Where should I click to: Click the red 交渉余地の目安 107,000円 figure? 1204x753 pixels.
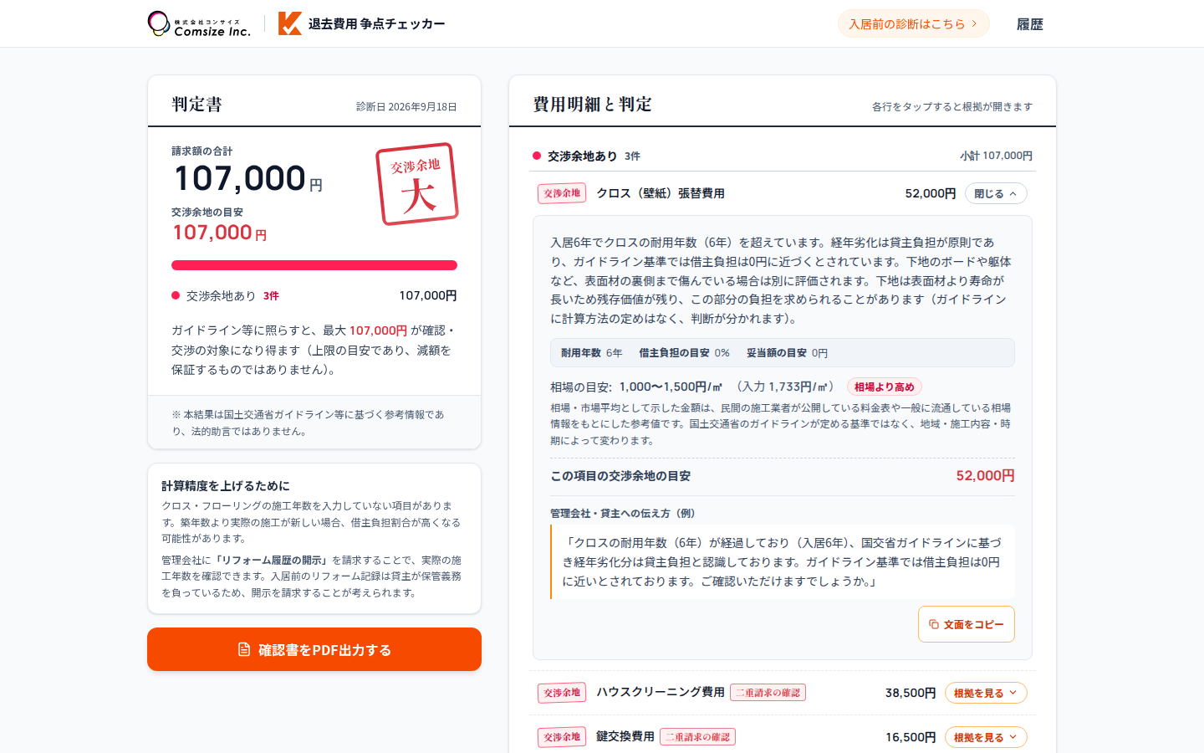click(x=219, y=233)
